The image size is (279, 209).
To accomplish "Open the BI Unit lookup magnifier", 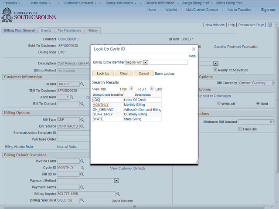I will click(x=82, y=84).
